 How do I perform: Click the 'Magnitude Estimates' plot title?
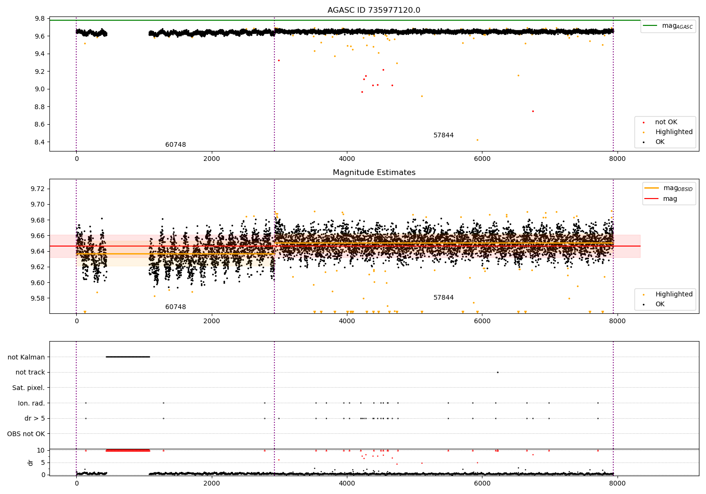click(x=374, y=173)
